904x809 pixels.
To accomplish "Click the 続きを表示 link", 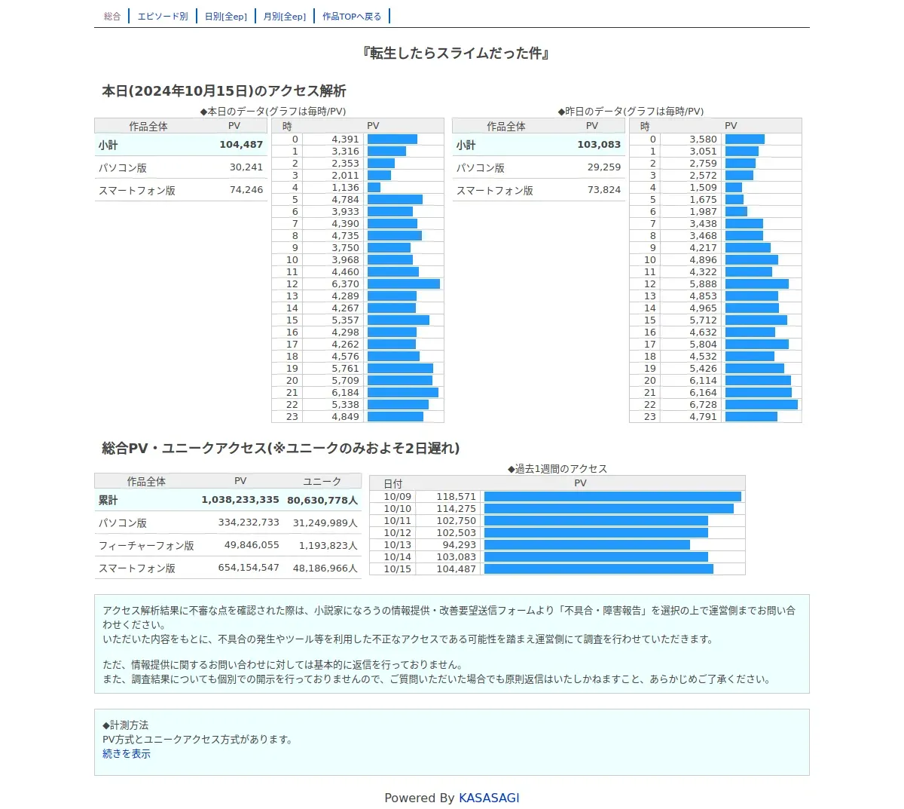I will [x=127, y=753].
